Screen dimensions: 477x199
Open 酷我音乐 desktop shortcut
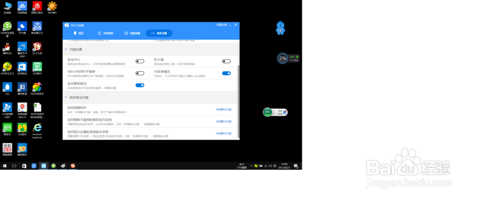click(x=22, y=149)
